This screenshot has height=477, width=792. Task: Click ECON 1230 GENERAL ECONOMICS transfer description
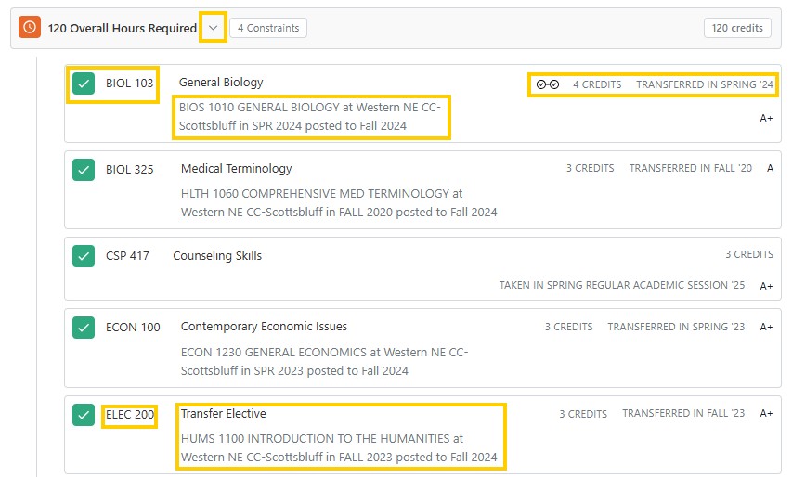pos(325,361)
